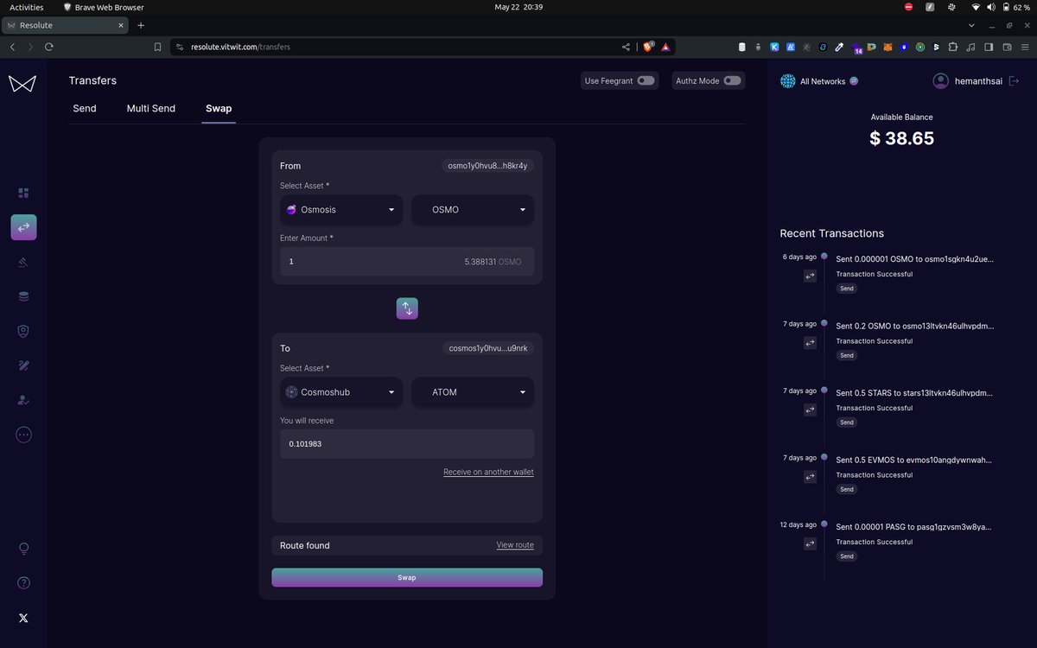The image size is (1037, 648).
Task: Click the Brave Rewards triangle icon
Action: (x=665, y=47)
